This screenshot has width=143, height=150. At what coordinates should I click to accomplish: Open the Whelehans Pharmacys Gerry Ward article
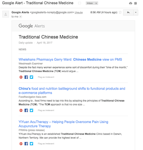coord(70,60)
